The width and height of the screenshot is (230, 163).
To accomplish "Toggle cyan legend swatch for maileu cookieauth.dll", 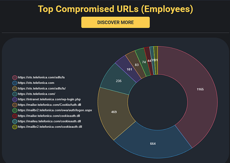I will click(15, 121).
